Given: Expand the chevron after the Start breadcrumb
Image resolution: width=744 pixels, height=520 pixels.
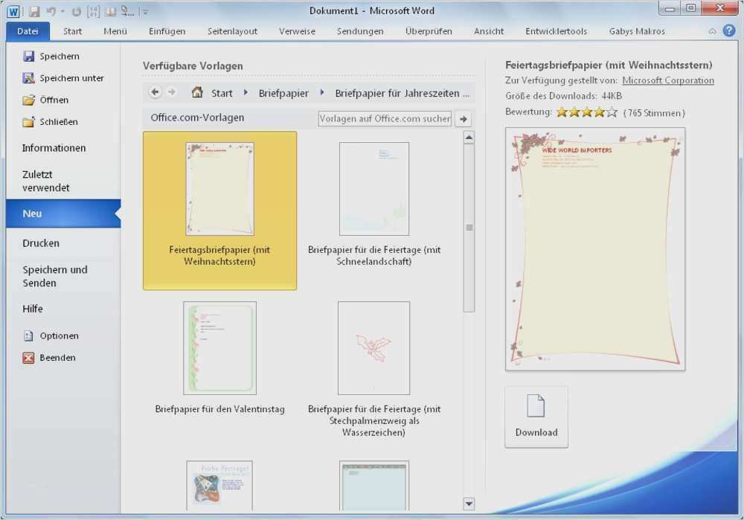Looking at the screenshot, I should tap(246, 92).
